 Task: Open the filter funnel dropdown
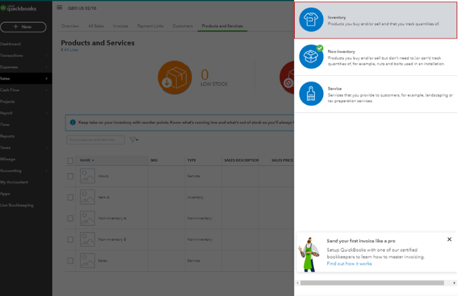click(x=134, y=140)
